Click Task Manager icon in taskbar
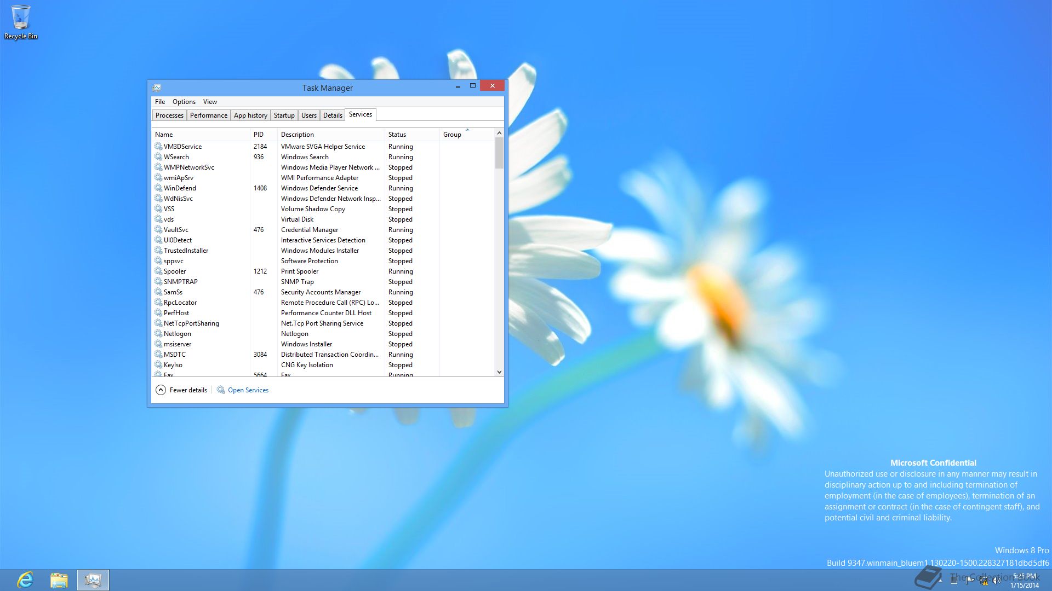This screenshot has width=1052, height=591. (93, 580)
